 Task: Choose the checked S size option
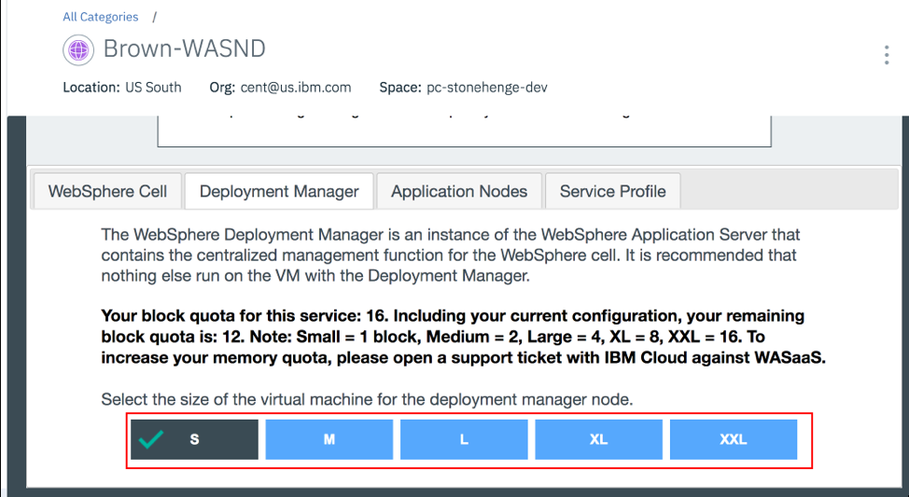pos(194,439)
